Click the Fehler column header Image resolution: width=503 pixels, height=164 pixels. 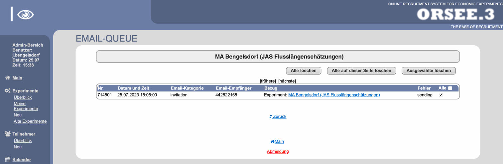[424, 88]
